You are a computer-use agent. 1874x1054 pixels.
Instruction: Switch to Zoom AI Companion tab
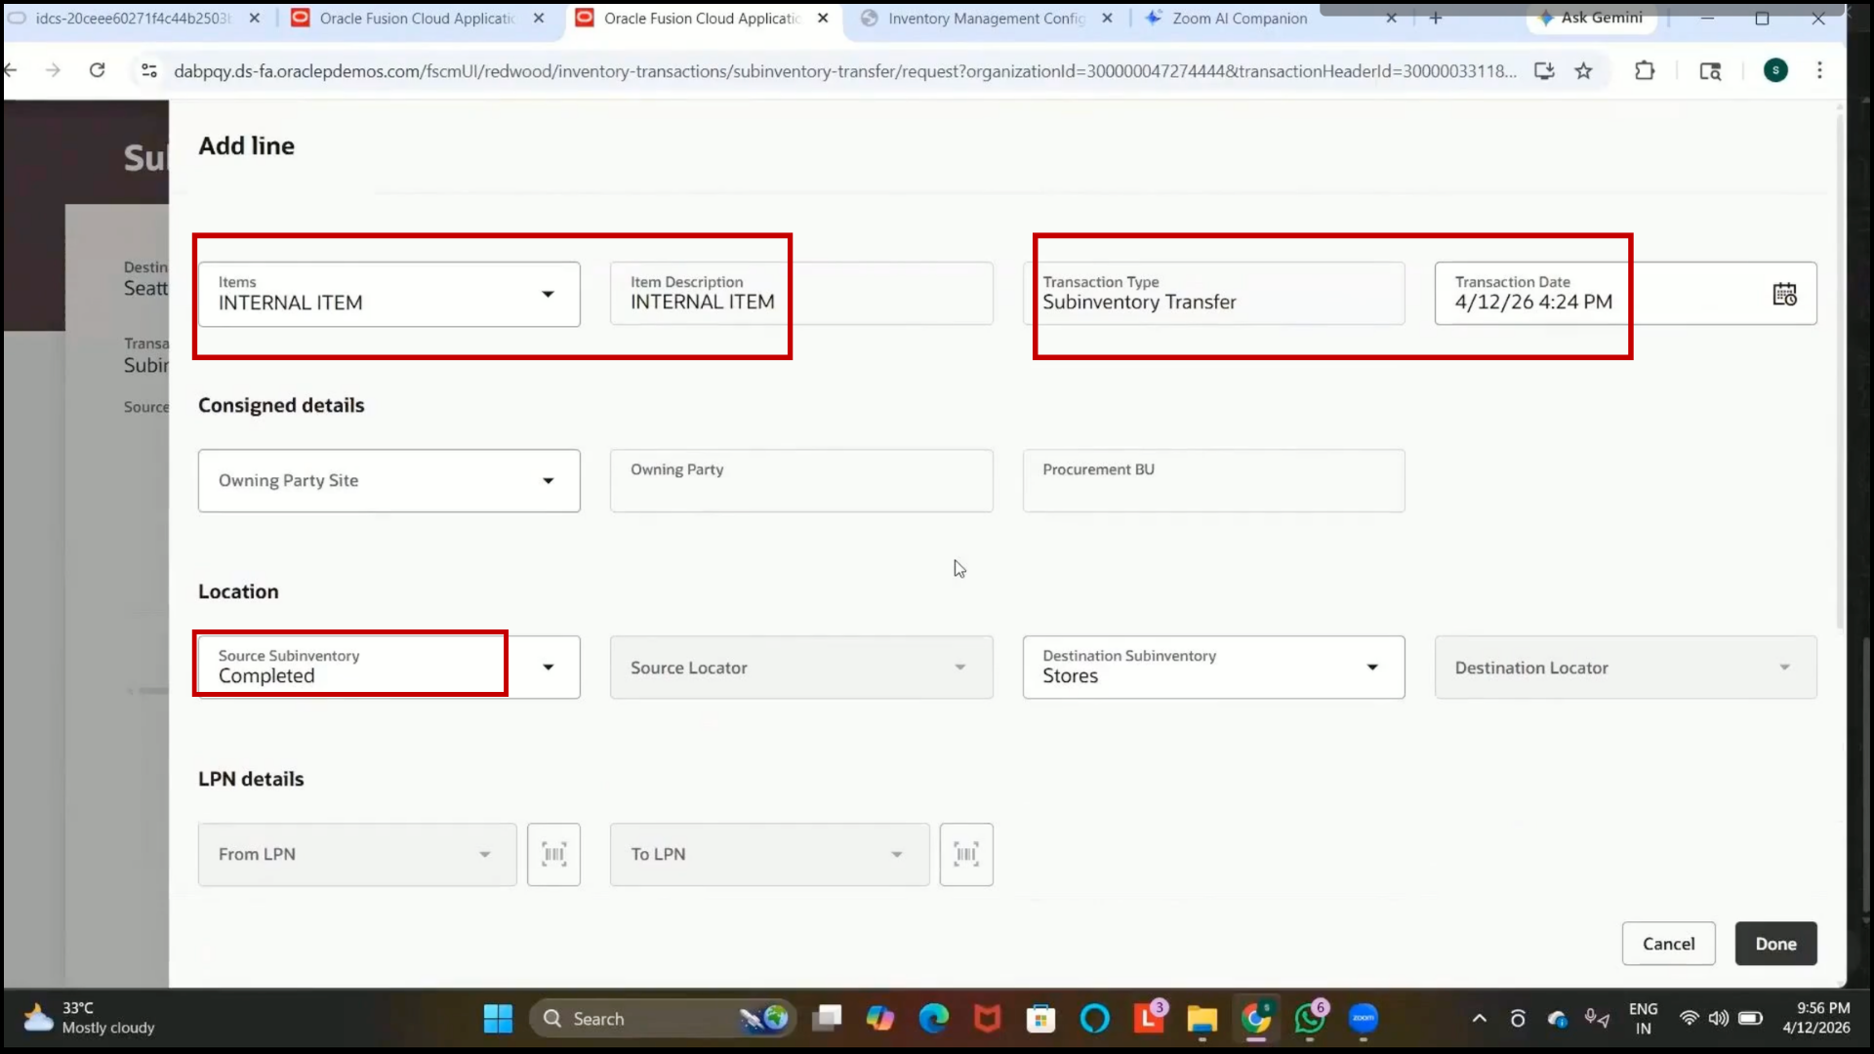[x=1240, y=19]
